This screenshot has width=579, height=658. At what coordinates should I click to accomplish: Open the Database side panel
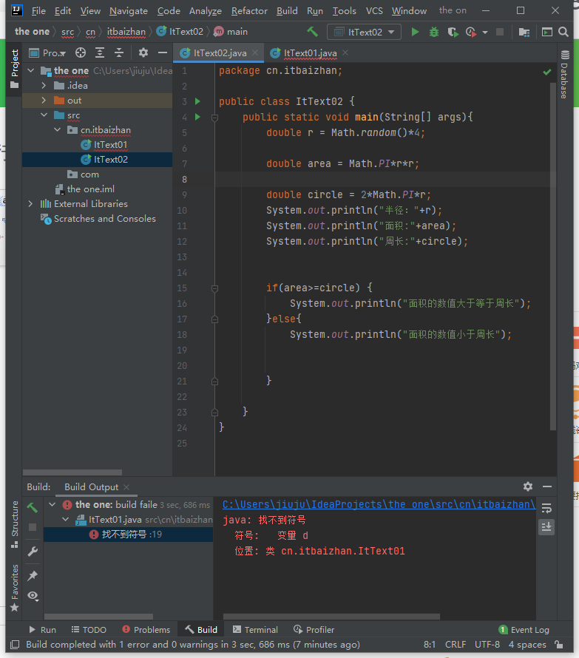click(x=565, y=75)
